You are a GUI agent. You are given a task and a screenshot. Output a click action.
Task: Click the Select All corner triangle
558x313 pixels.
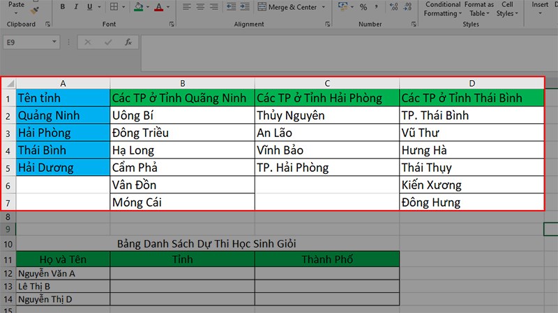[9, 83]
